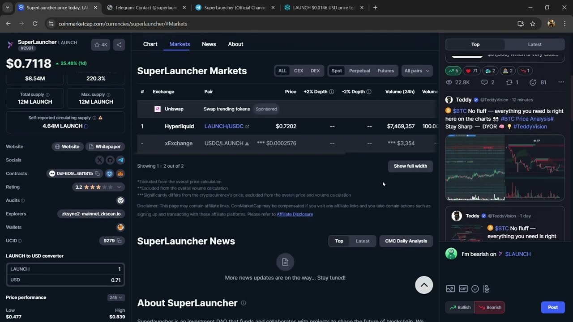
Task: Insert a GIF into the post
Action: (463, 289)
